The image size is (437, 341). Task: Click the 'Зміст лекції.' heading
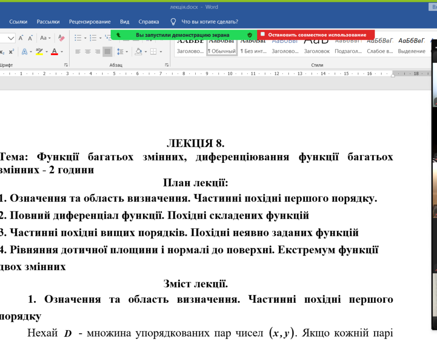click(x=196, y=284)
